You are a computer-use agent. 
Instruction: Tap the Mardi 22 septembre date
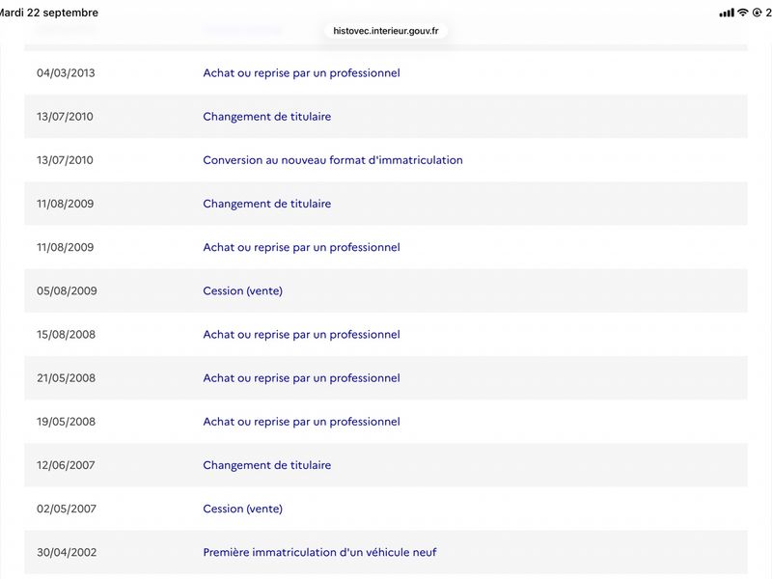pos(48,13)
